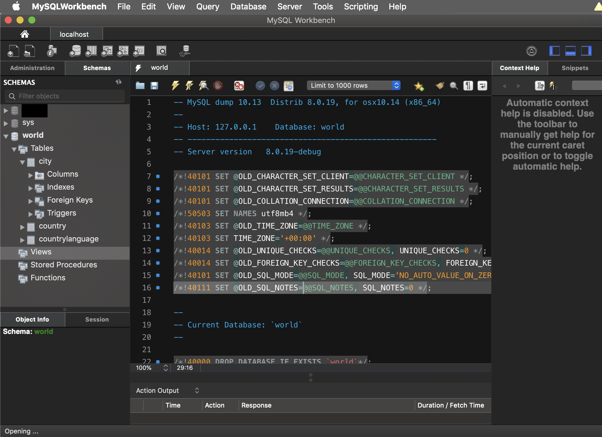Refresh the schemas list icon
Viewport: 602px width, 437px height.
pos(119,82)
